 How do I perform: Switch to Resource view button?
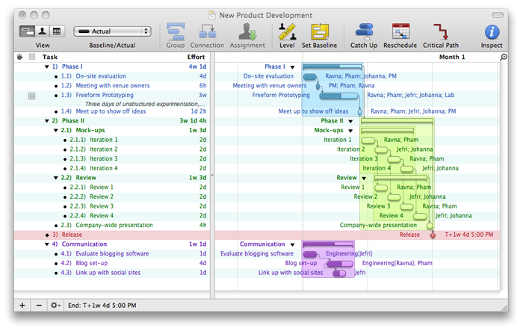pos(43,31)
